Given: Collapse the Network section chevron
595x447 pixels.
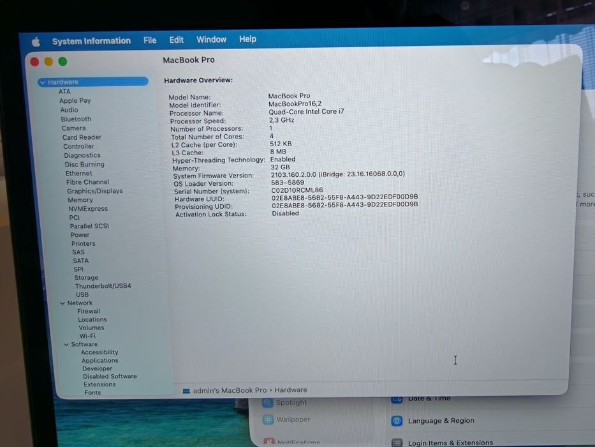Looking at the screenshot, I should point(62,303).
